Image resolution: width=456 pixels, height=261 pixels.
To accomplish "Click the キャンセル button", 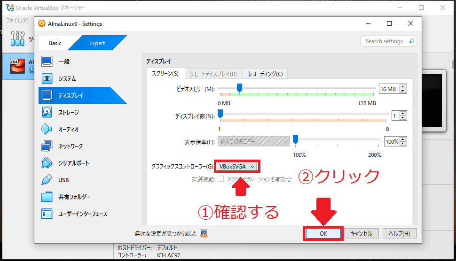I will click(x=361, y=233).
